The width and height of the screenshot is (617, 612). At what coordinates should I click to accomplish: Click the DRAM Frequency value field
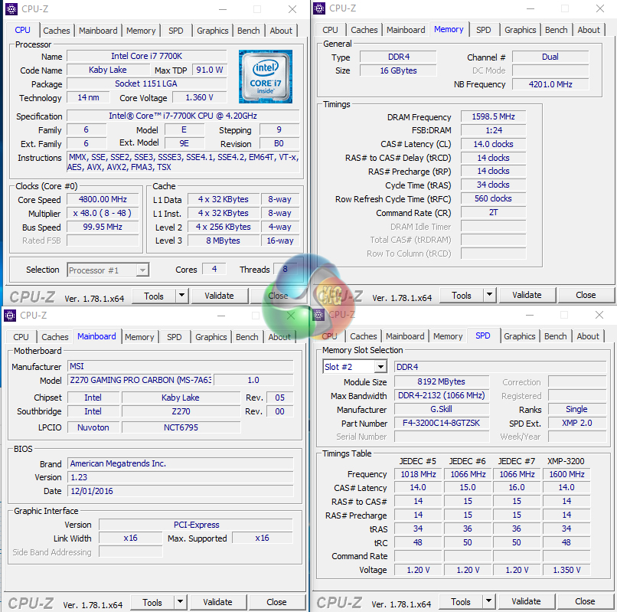point(494,116)
